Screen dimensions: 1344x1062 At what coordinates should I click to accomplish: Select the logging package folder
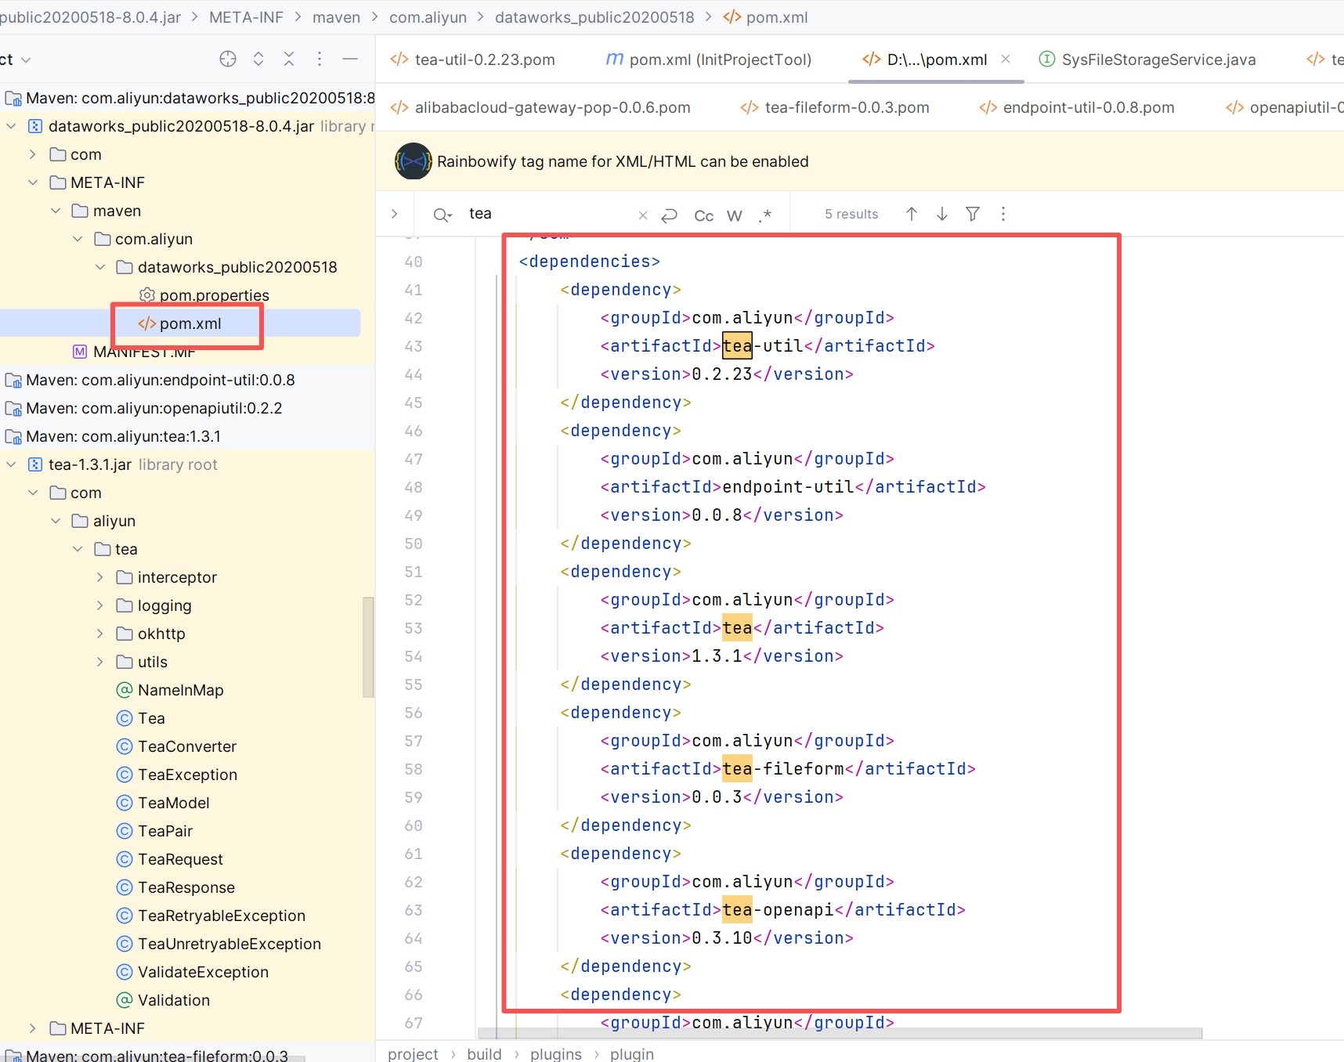154,605
